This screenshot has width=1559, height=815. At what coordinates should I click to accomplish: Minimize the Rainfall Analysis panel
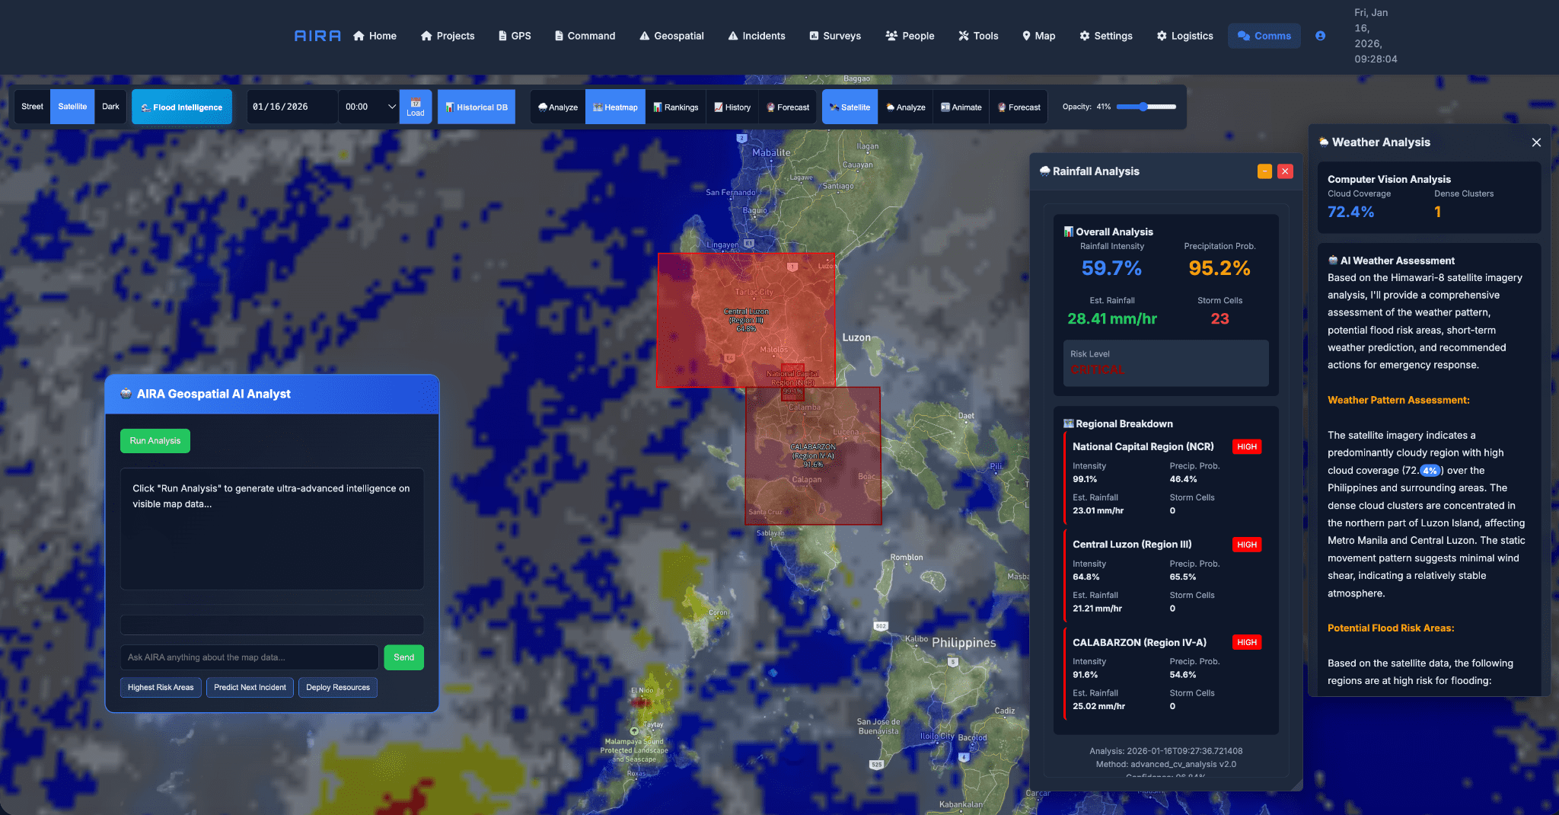coord(1264,171)
